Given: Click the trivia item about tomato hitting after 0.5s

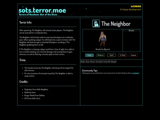Looking at the screenshot, I should [49, 69].
